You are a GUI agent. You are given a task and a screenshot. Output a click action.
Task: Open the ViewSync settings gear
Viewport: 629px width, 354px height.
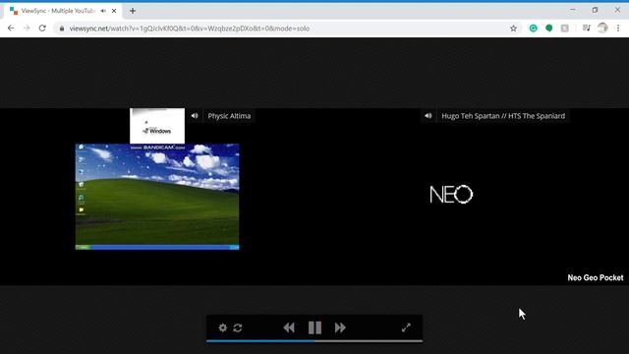pos(223,327)
